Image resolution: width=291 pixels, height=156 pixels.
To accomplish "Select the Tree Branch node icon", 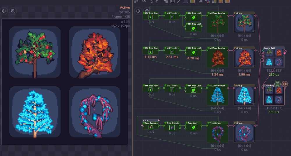I will [172, 127].
